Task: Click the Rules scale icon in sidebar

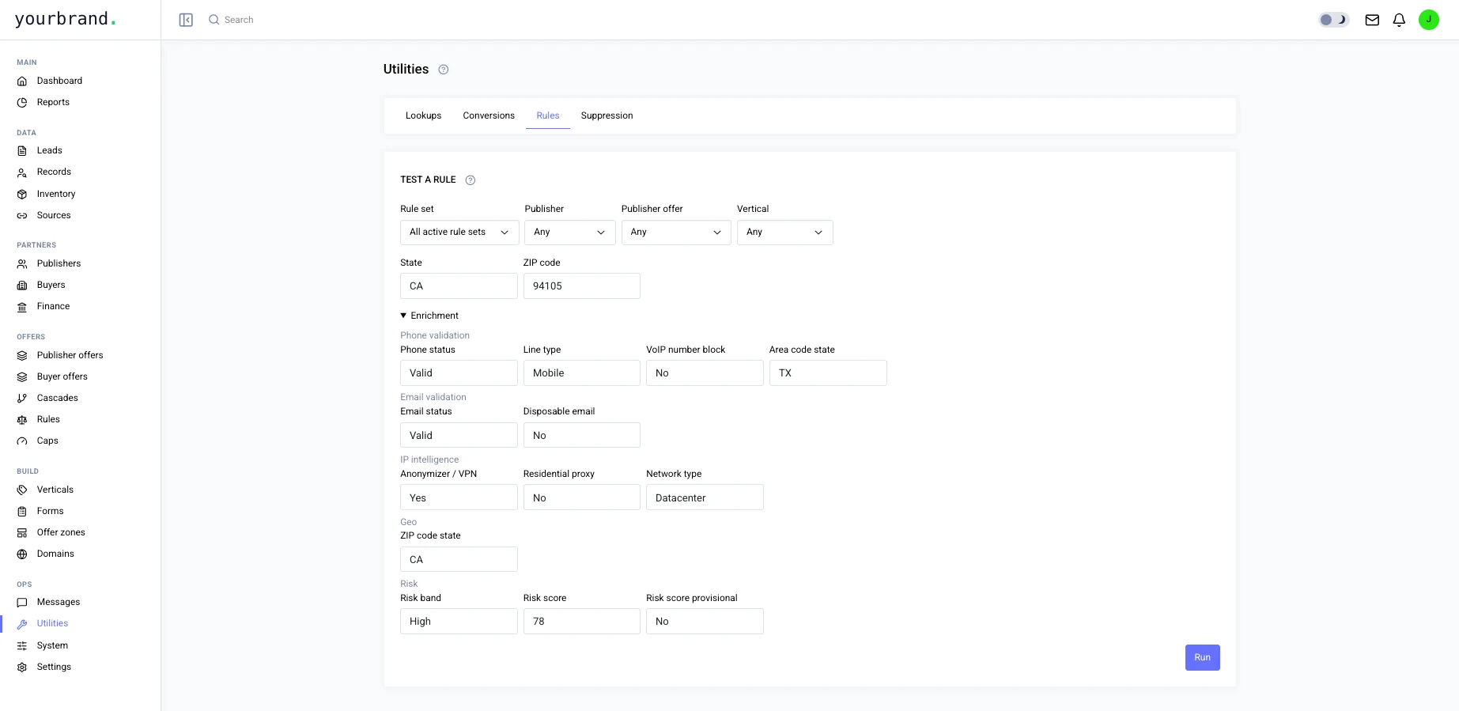Action: pos(22,420)
